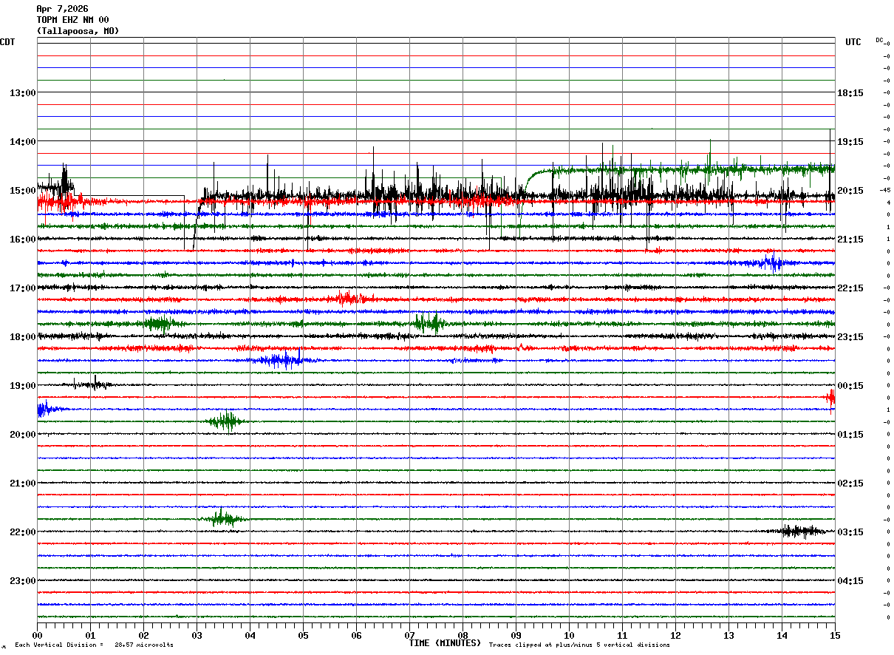Select the 13:00 CDT time marker
The image size is (894, 655).
coord(22,93)
